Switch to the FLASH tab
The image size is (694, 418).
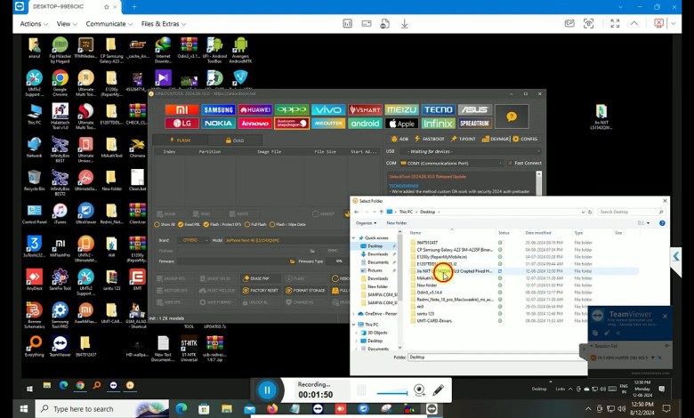click(x=180, y=141)
